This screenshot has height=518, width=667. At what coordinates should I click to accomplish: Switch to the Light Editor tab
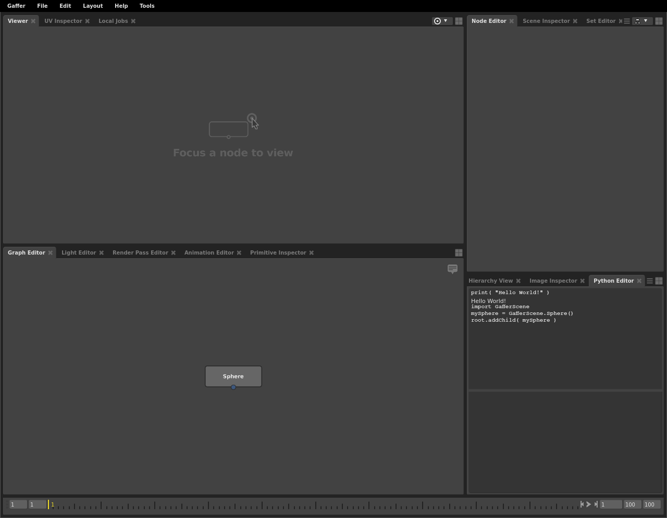click(x=79, y=253)
